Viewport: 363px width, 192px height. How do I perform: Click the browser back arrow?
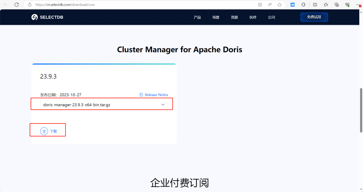6,5
